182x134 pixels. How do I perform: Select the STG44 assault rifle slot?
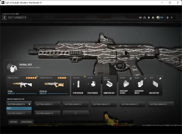(x=22, y=86)
